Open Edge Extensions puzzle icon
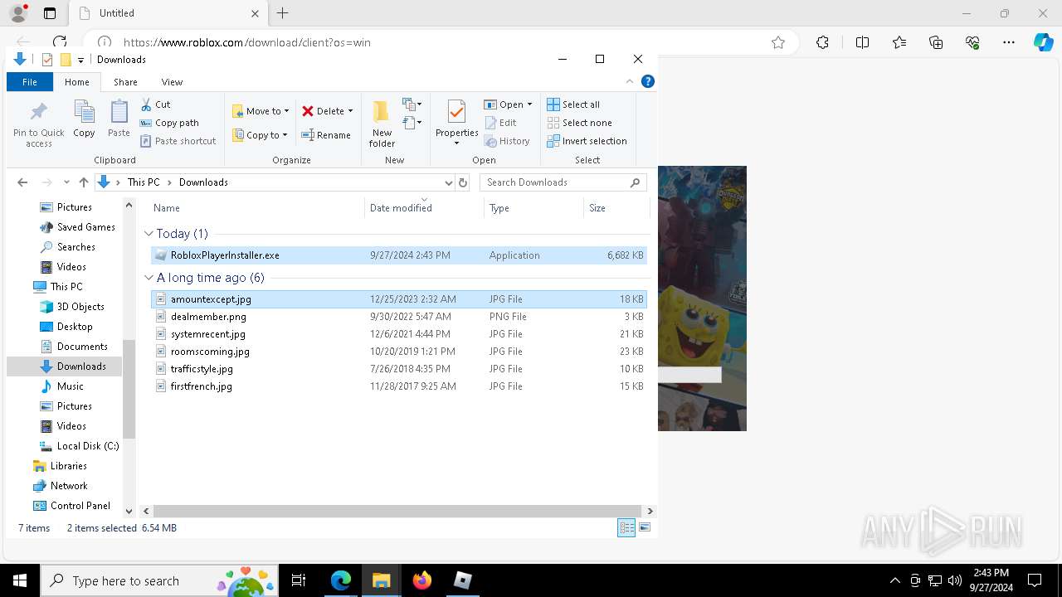 (822, 42)
